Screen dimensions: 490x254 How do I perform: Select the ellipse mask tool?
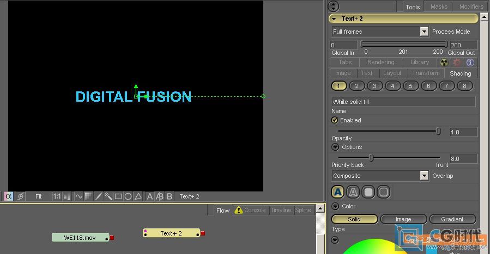[x=128, y=196]
